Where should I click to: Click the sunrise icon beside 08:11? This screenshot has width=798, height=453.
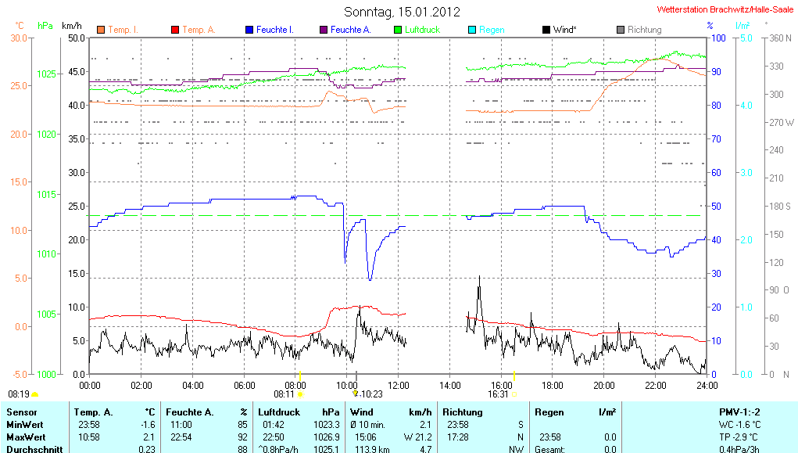pyautogui.click(x=300, y=395)
